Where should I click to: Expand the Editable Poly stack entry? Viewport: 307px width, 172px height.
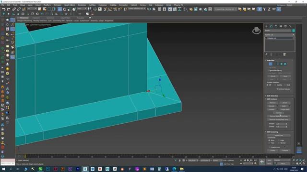pos(266,38)
